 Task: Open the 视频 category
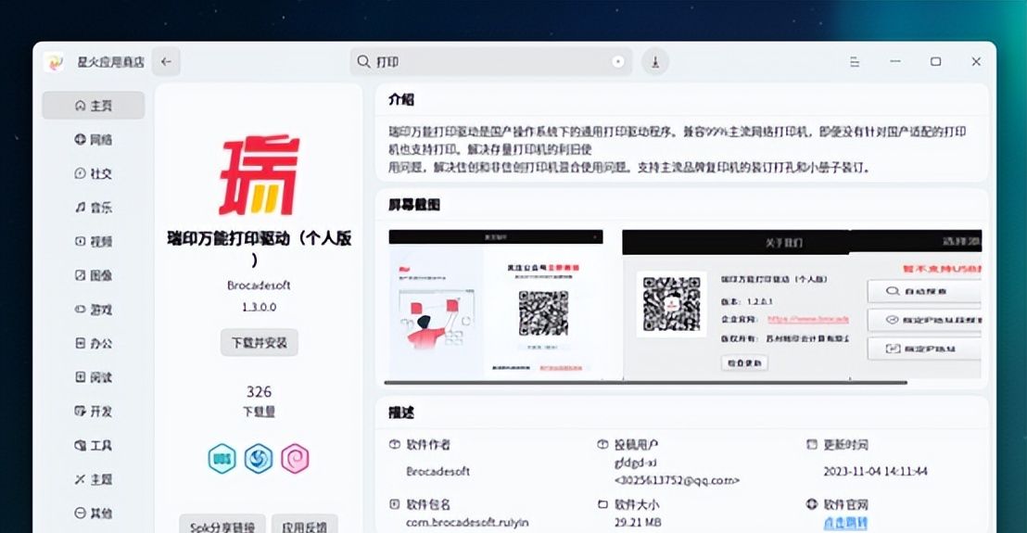[x=93, y=242]
